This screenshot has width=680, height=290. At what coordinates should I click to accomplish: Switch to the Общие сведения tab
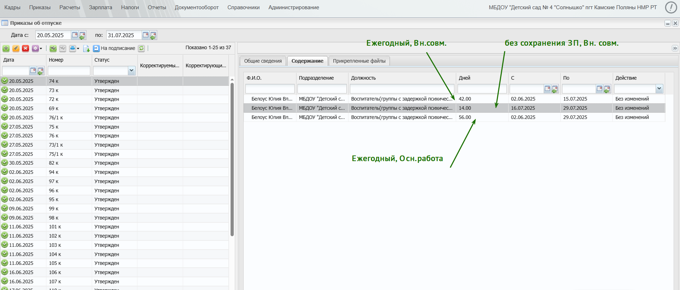[263, 61]
